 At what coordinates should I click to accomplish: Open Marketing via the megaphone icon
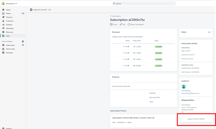click(3, 28)
